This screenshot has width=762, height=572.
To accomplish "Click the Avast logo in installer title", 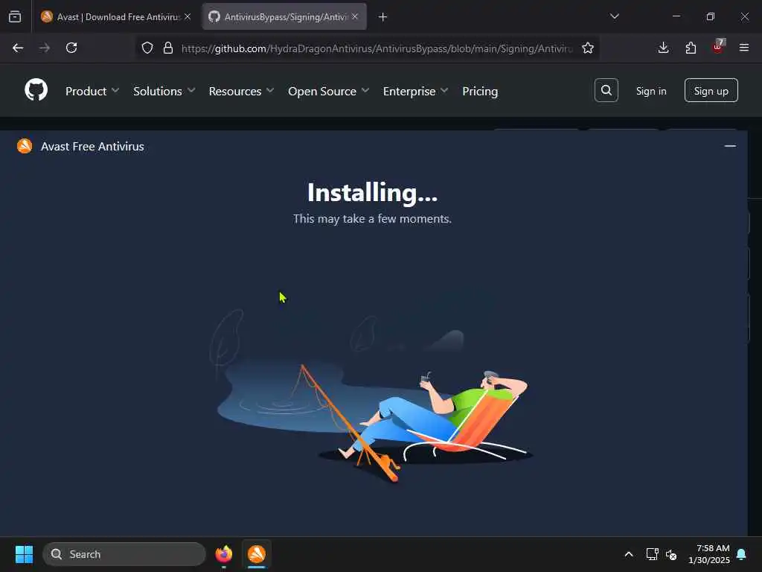I will 25,146.
